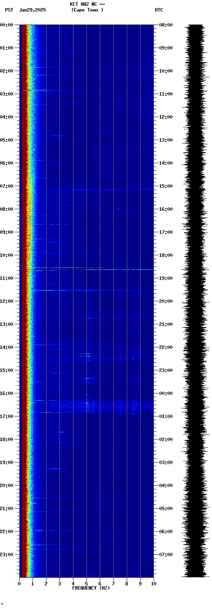Click the '08:00' UTC time label
The height and width of the screenshot is (608, 212).
point(166,25)
